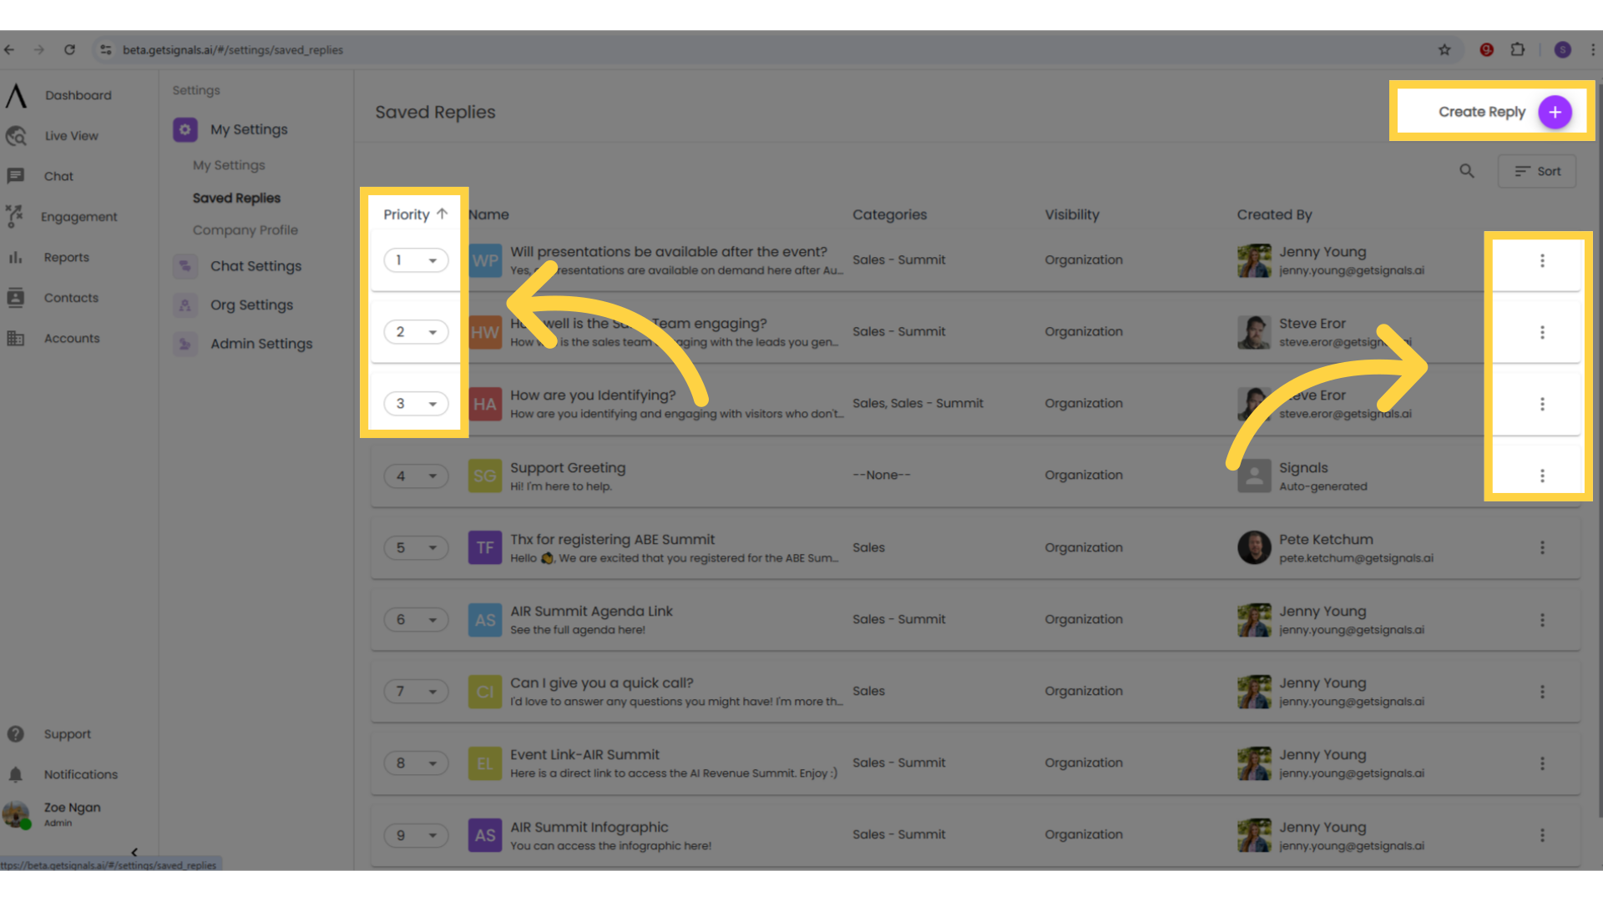Expand priority dropdown for reply 1

pyautogui.click(x=432, y=259)
